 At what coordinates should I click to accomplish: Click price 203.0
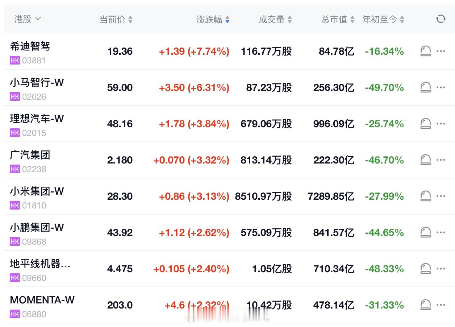[x=120, y=305]
